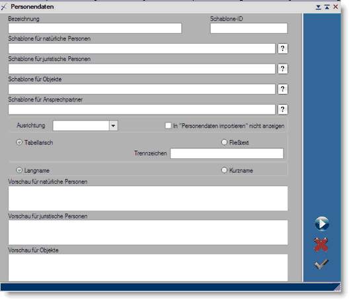The image size is (349, 300).
Task: Open help for Ansprechpartner template
Action: (x=283, y=109)
